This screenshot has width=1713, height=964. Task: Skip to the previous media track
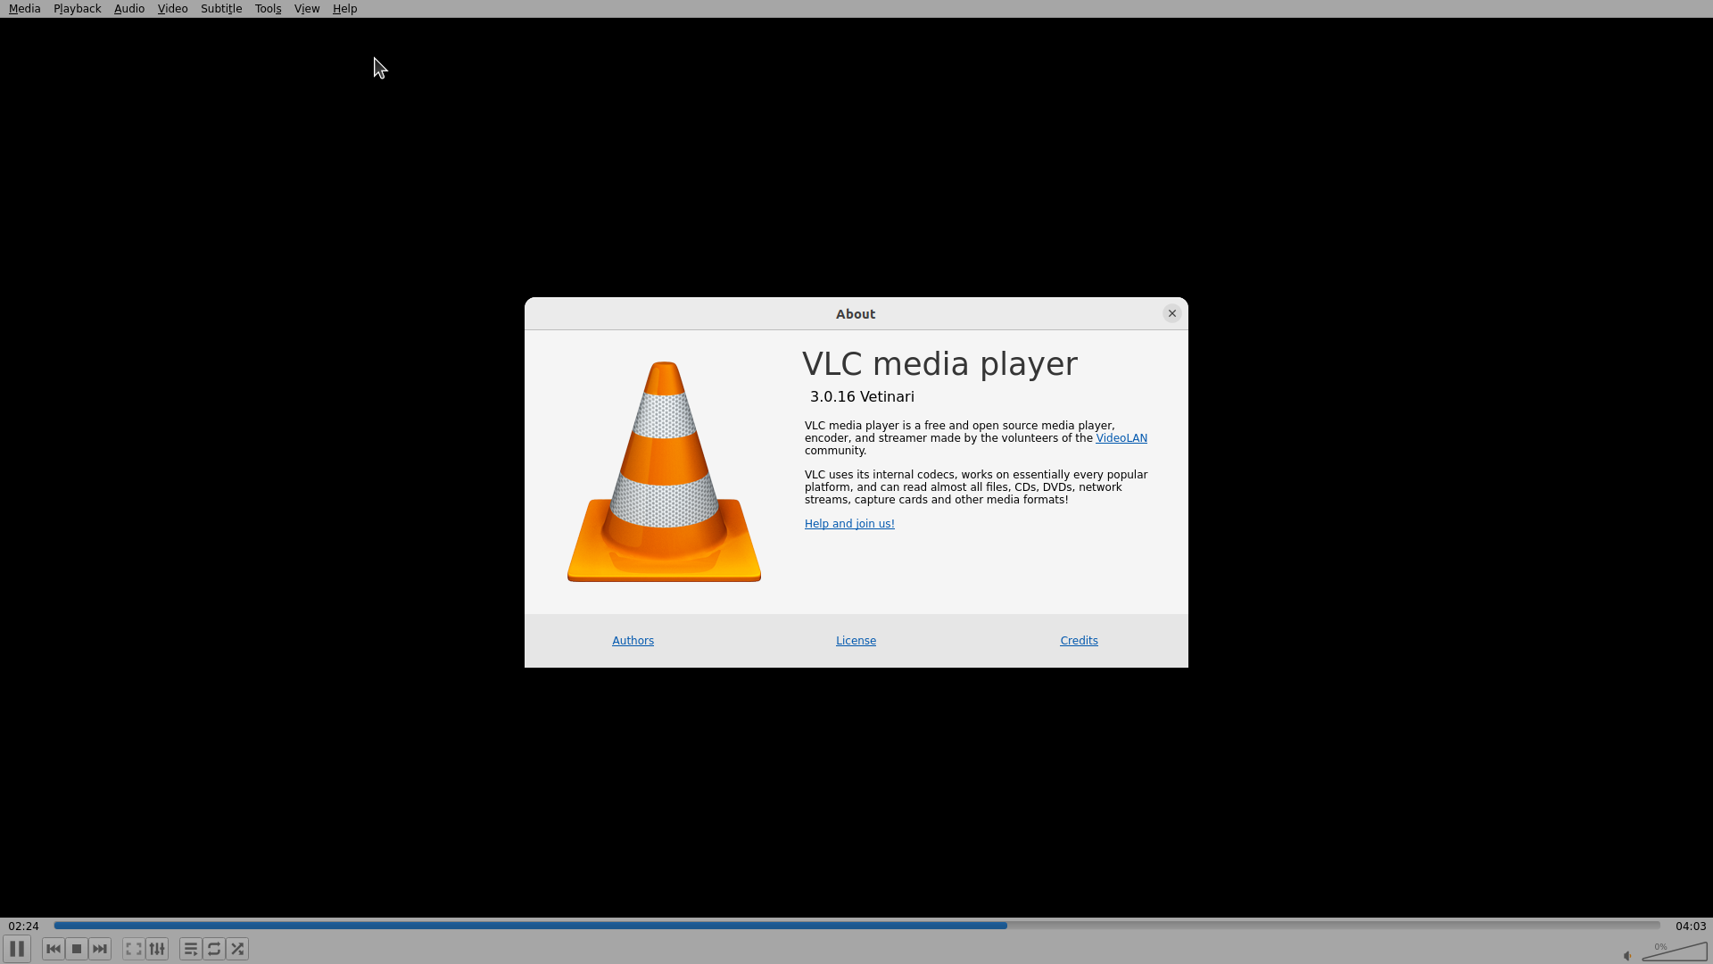[x=54, y=949]
